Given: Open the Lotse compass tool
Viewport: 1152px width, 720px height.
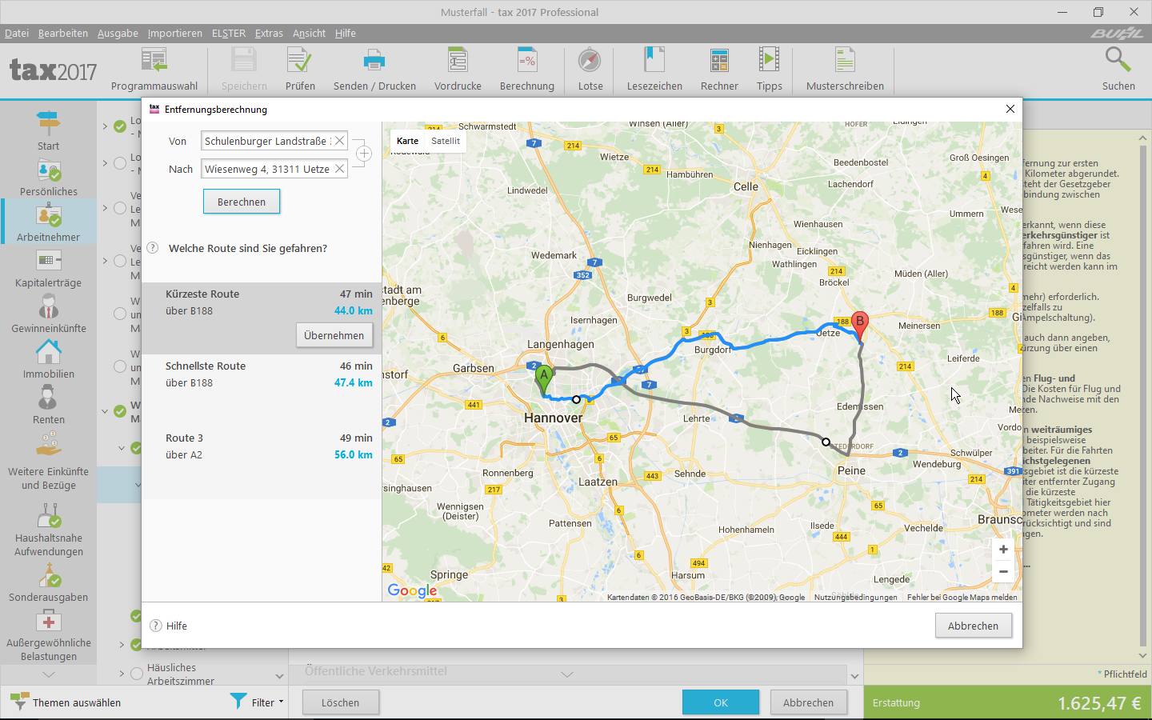Looking at the screenshot, I should point(590,70).
